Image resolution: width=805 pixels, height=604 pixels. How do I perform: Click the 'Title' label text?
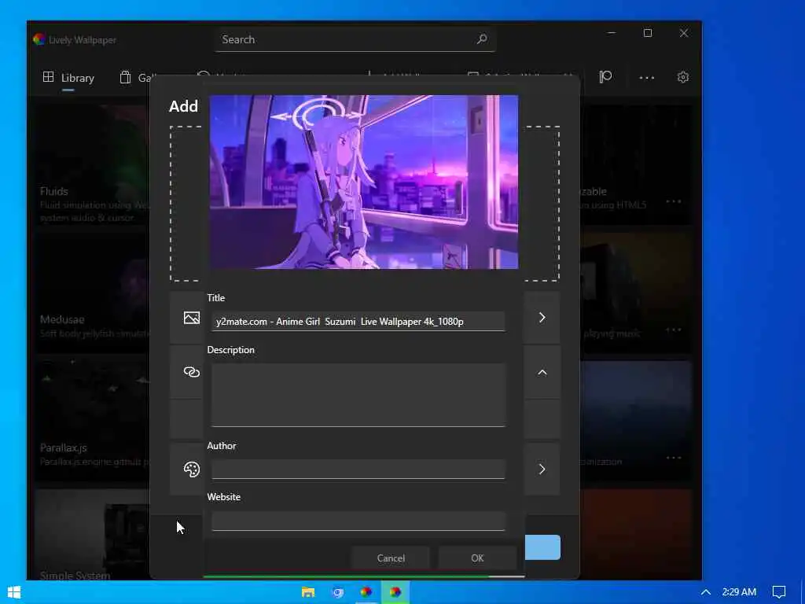tap(215, 298)
